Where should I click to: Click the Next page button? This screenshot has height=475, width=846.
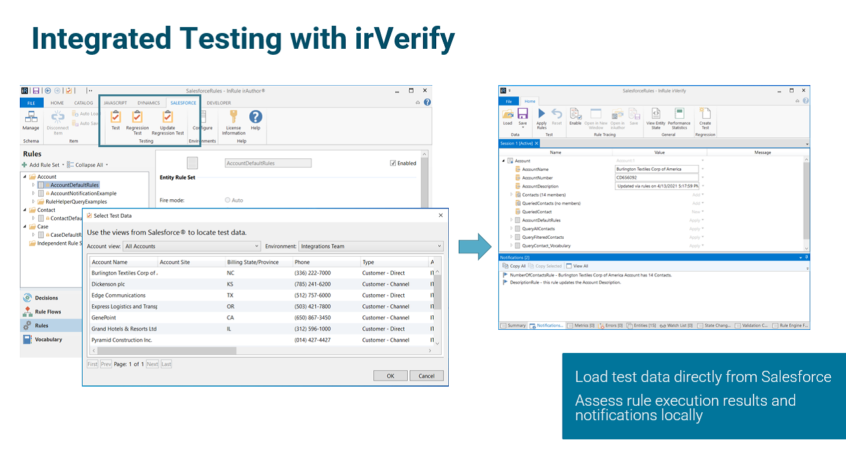152,364
